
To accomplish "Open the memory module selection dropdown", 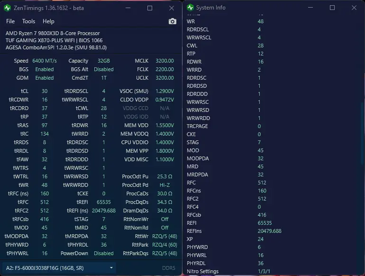I will coord(59,268).
